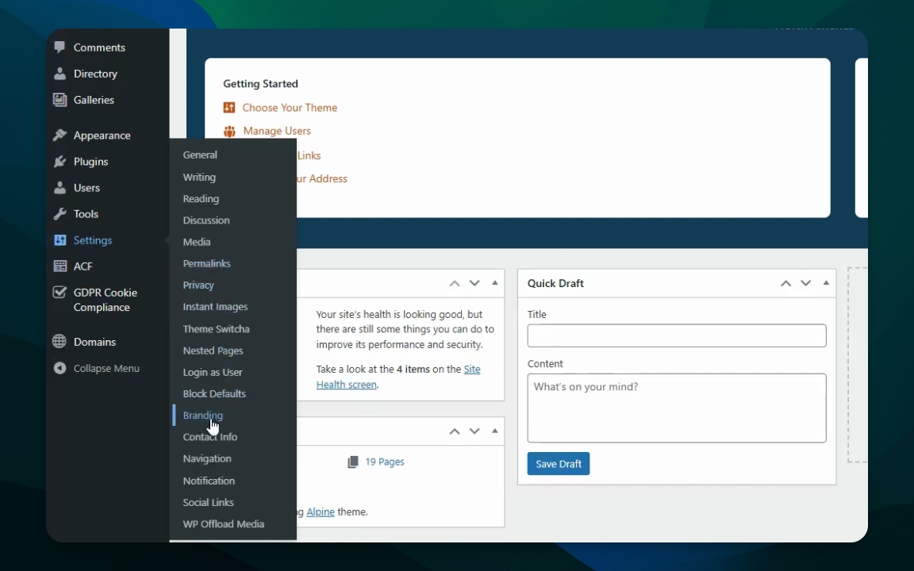Open Privacy settings
Viewport: 914px width, 571px height.
pos(198,285)
